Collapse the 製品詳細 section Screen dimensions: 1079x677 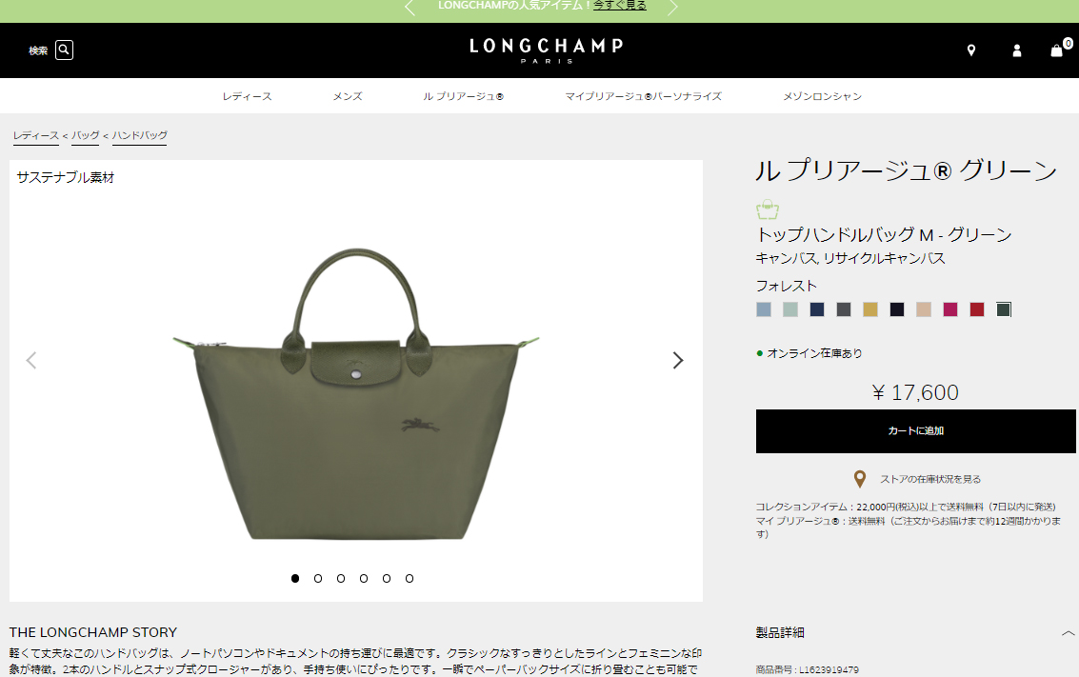[x=1068, y=633]
